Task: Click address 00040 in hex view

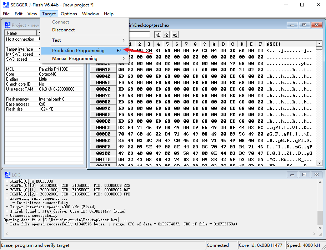Action: [103, 76]
